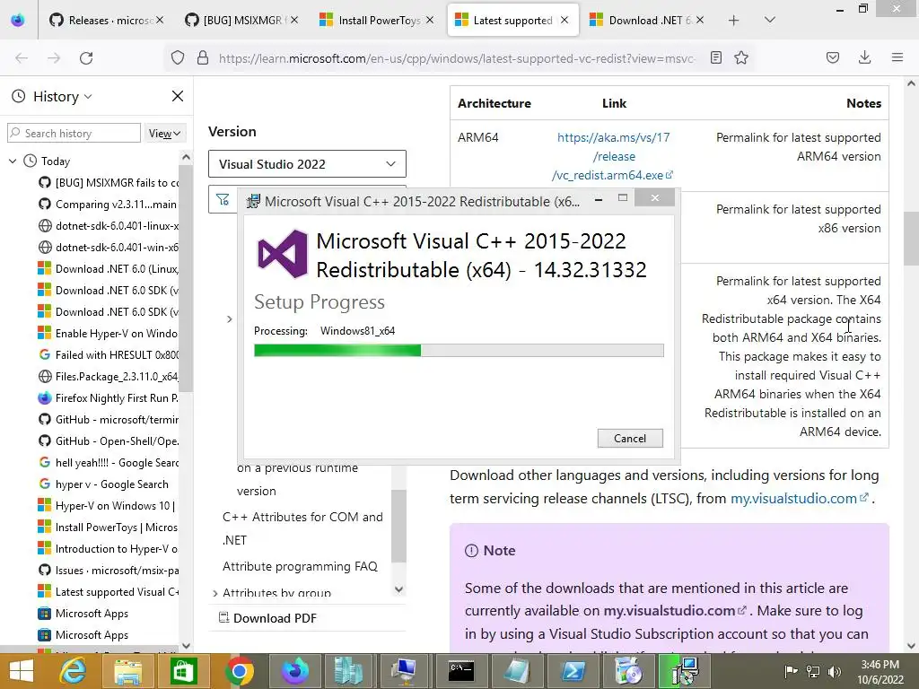The height and width of the screenshot is (689, 919).
Task: Click the learn.microsoft.com URL in the address bar
Action: pos(457,58)
